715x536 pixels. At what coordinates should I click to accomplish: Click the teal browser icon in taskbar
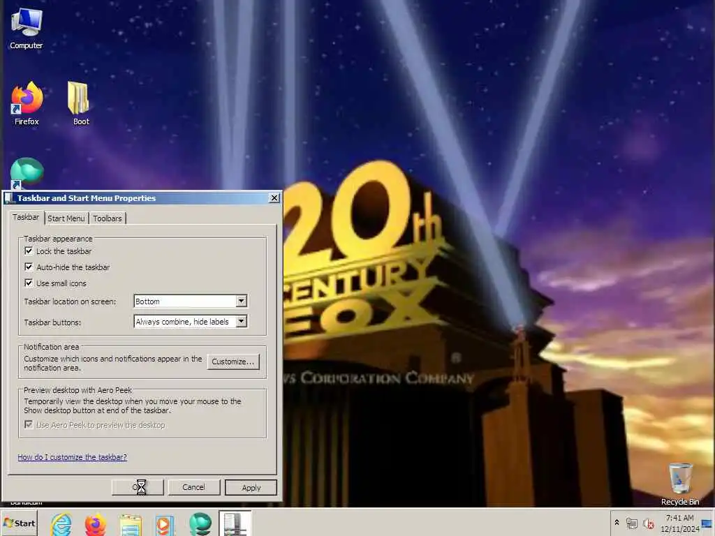click(200, 524)
